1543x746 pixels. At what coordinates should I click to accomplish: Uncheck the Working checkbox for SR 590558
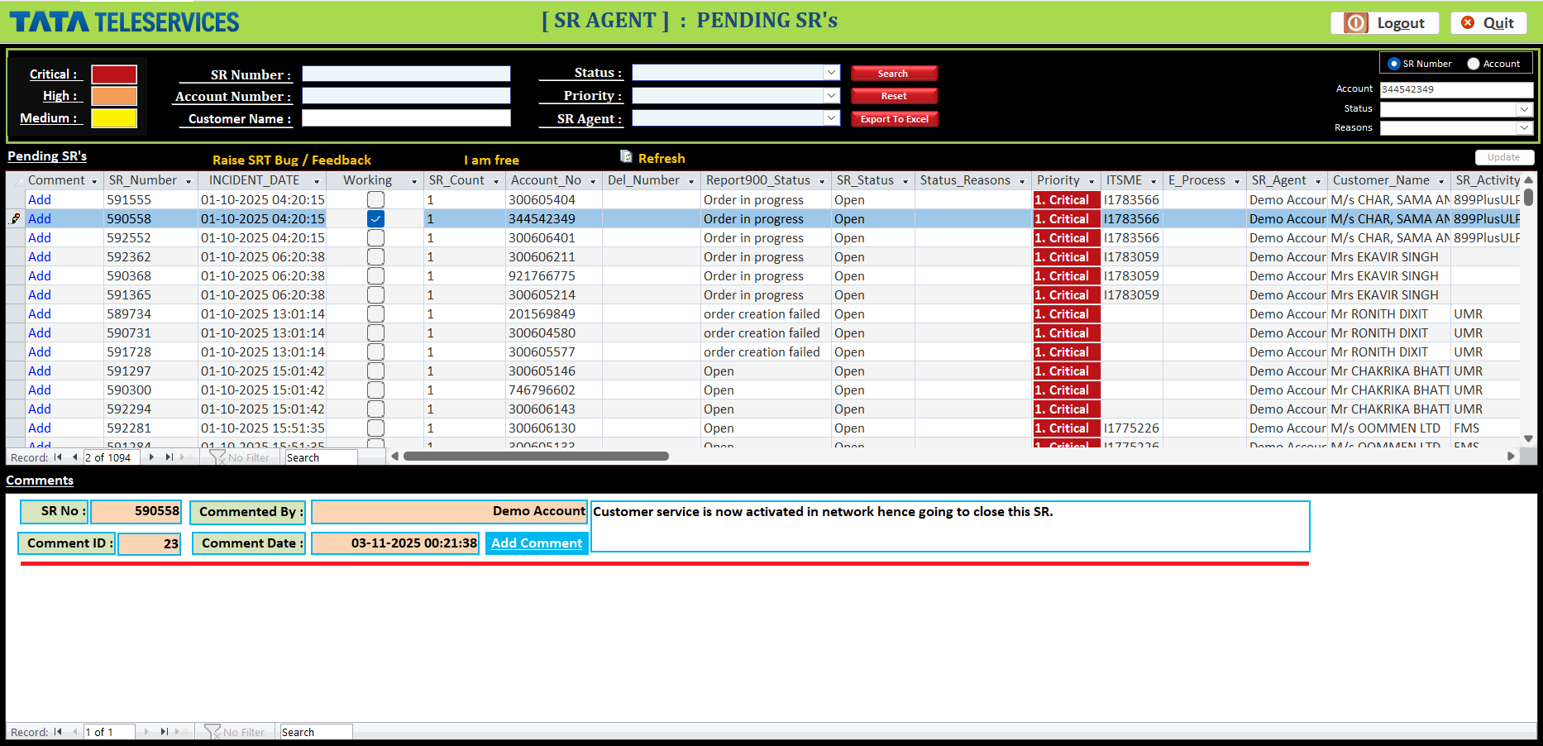[376, 218]
